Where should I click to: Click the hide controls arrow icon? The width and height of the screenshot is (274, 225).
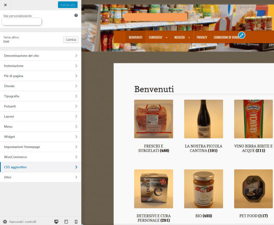pos(5,222)
